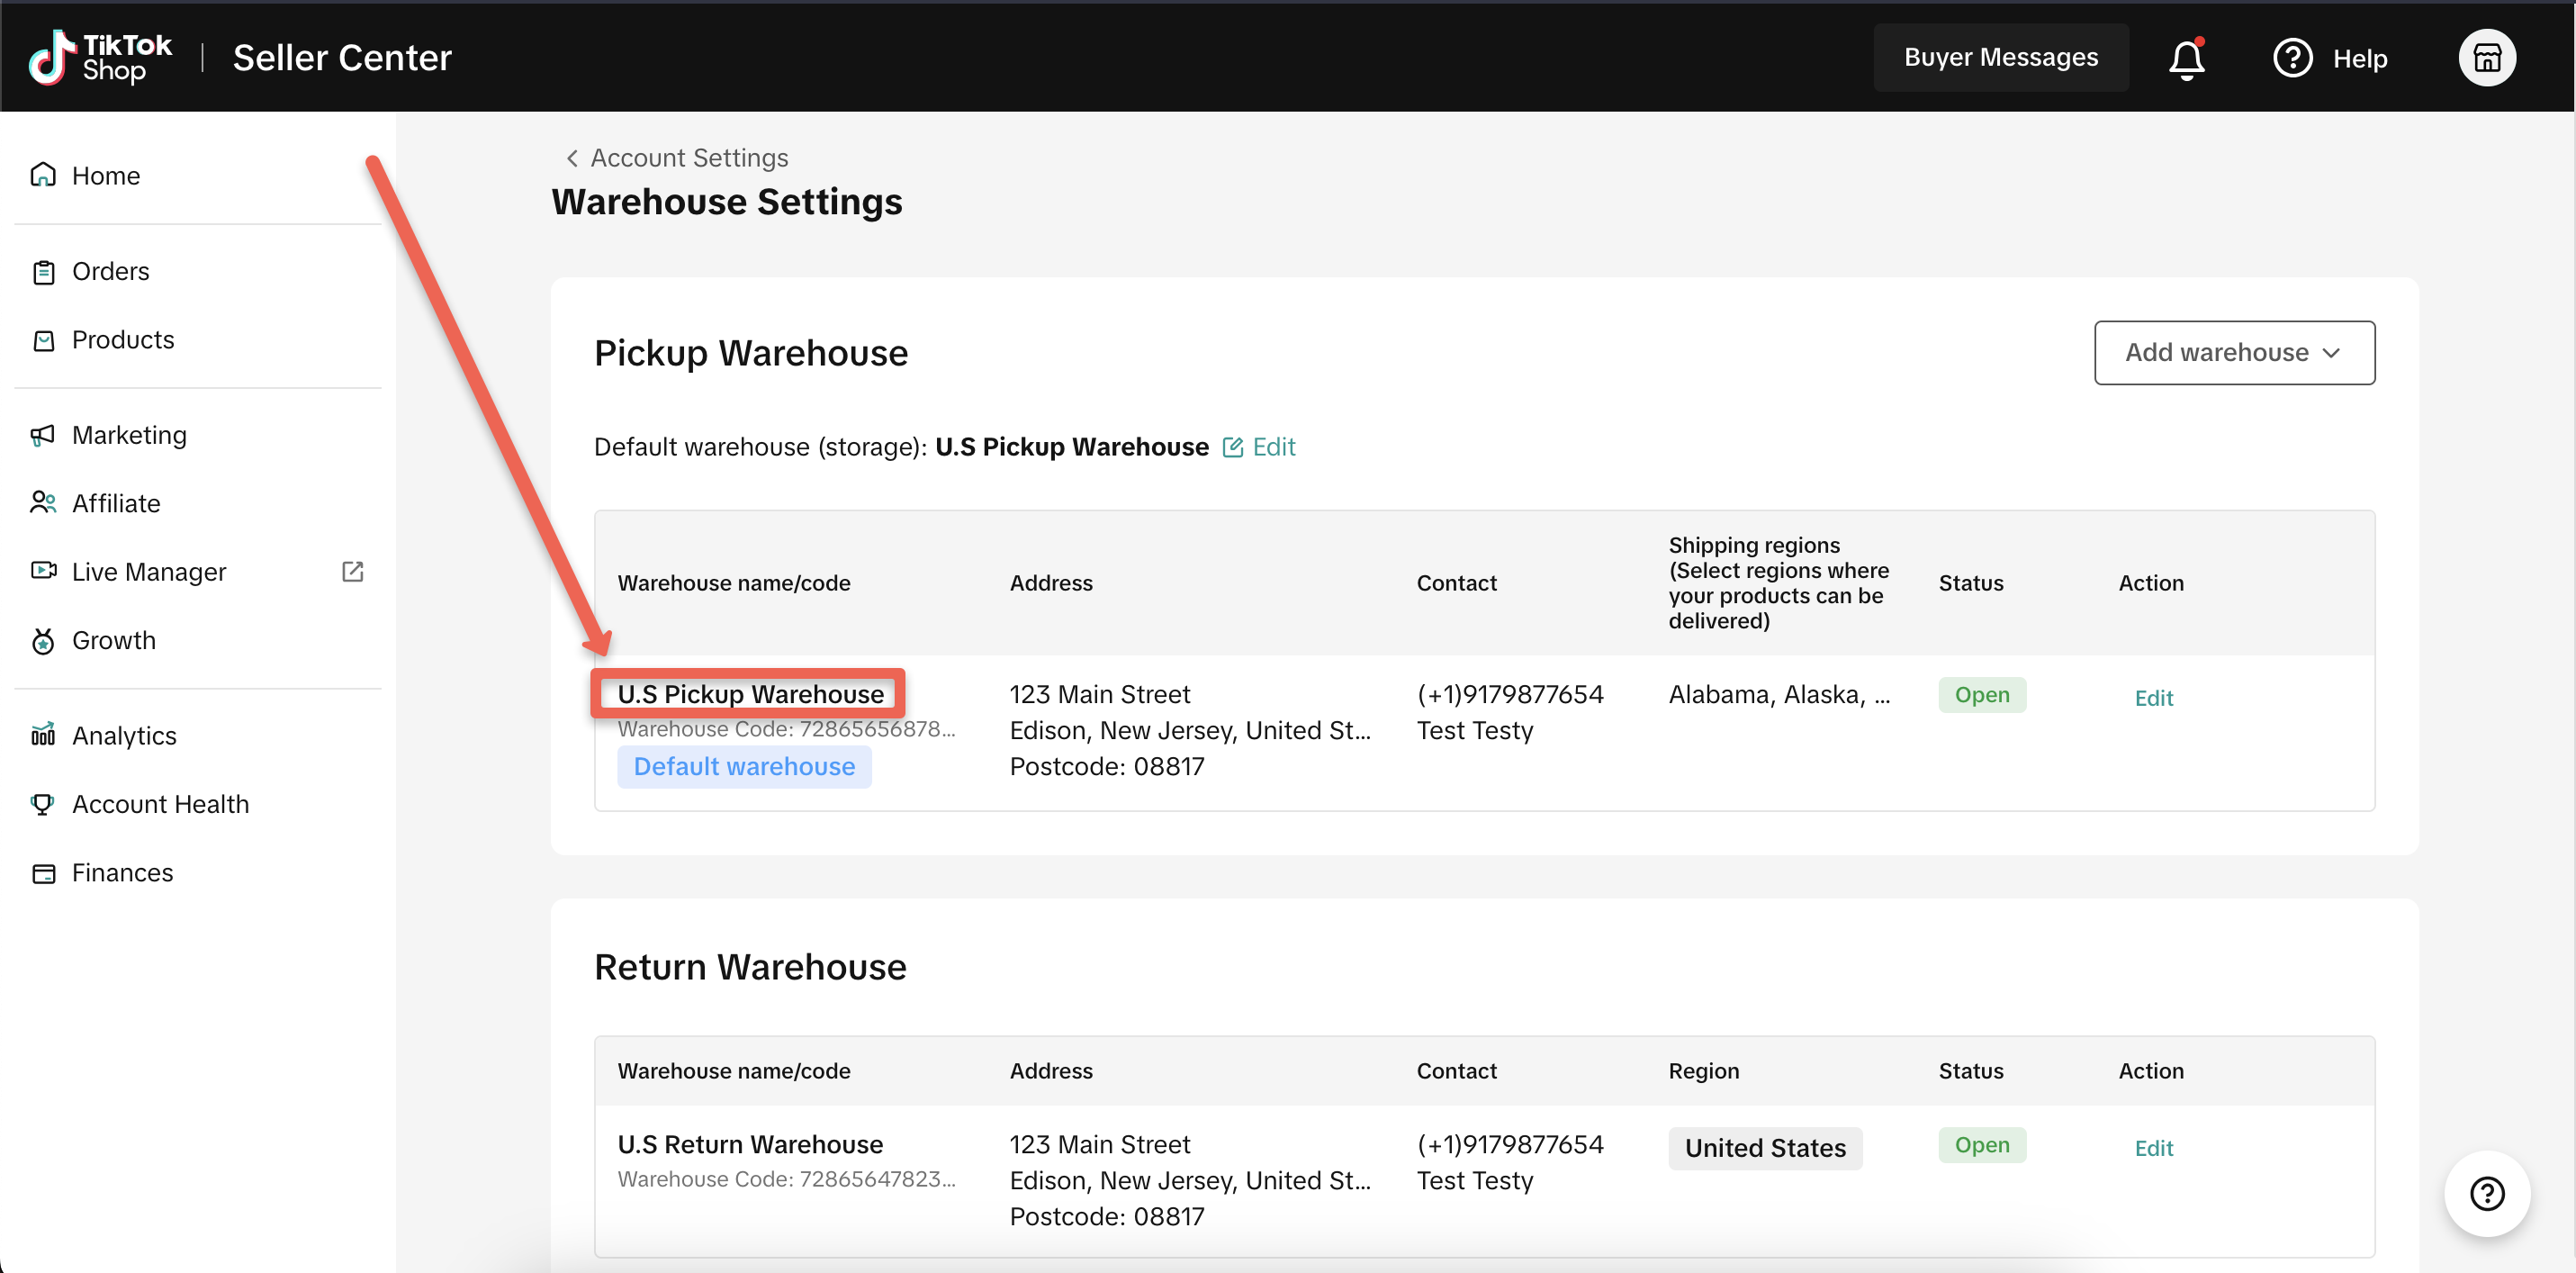Screen dimensions: 2576x1273
Task: Click the Buyer Messages button
Action: click(2000, 58)
